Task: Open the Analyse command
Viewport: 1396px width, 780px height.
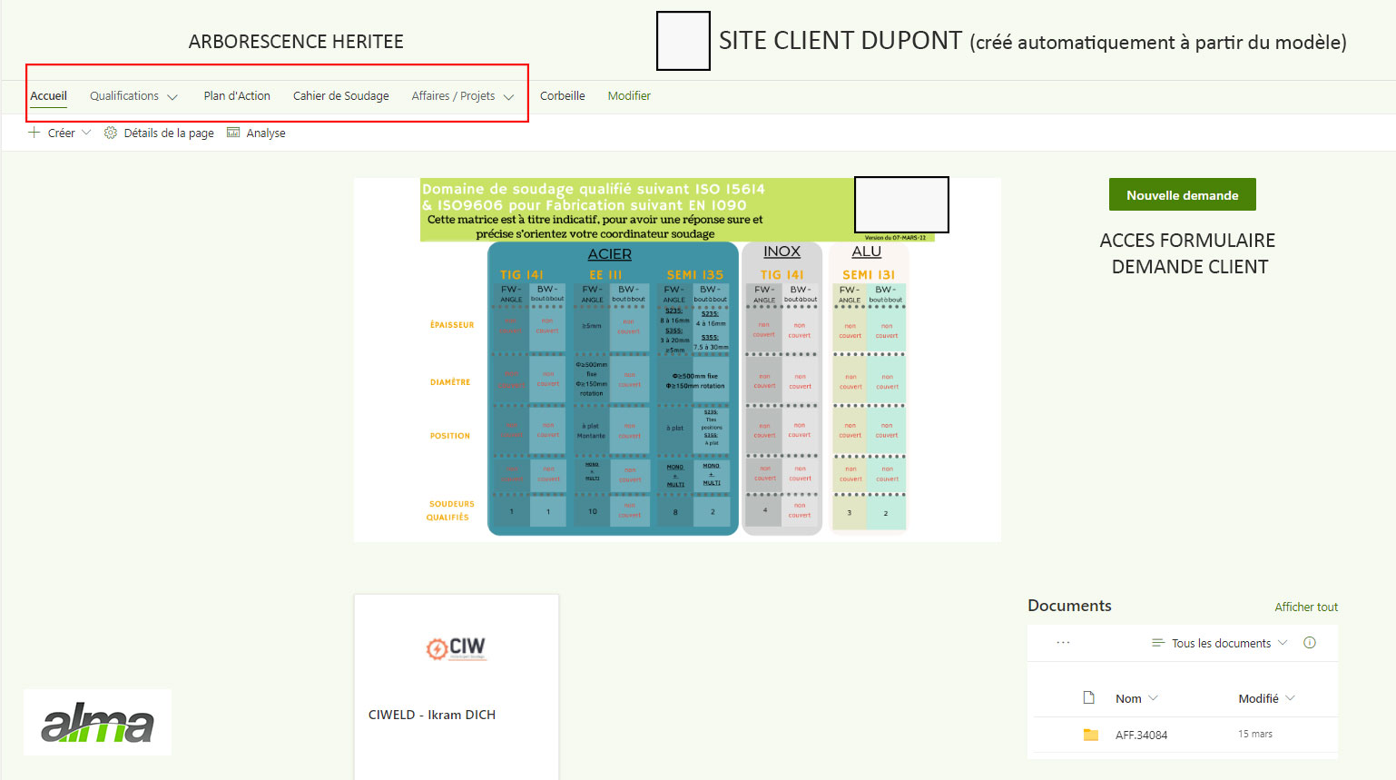Action: (x=266, y=133)
